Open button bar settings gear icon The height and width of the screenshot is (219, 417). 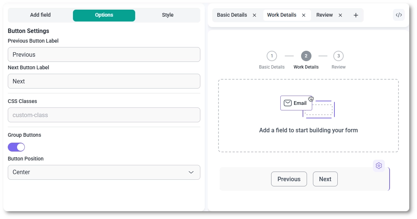pos(379,166)
